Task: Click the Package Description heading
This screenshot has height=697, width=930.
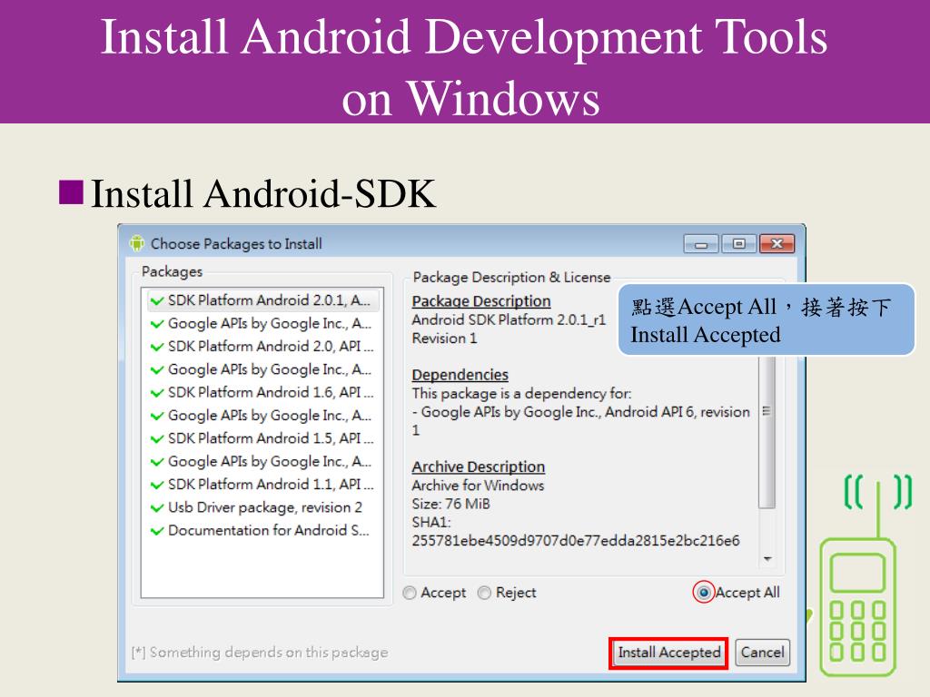Action: (481, 301)
